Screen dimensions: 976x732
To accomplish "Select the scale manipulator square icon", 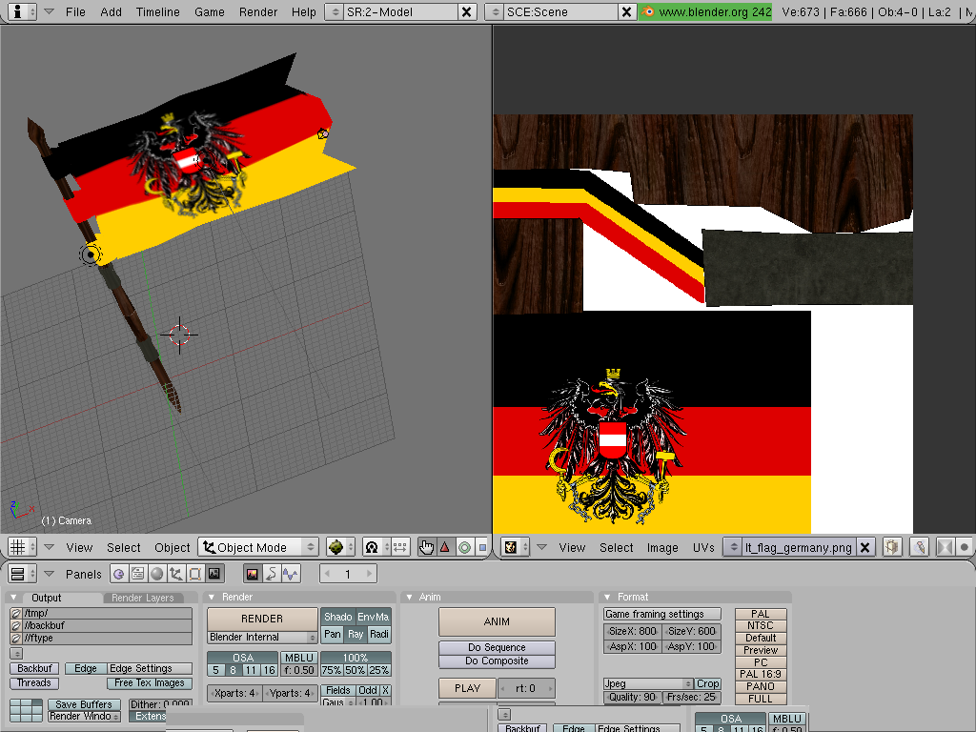I will (x=481, y=547).
